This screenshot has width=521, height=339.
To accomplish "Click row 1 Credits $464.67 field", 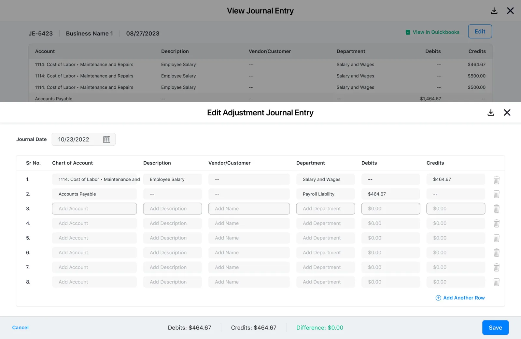I will coord(456,179).
